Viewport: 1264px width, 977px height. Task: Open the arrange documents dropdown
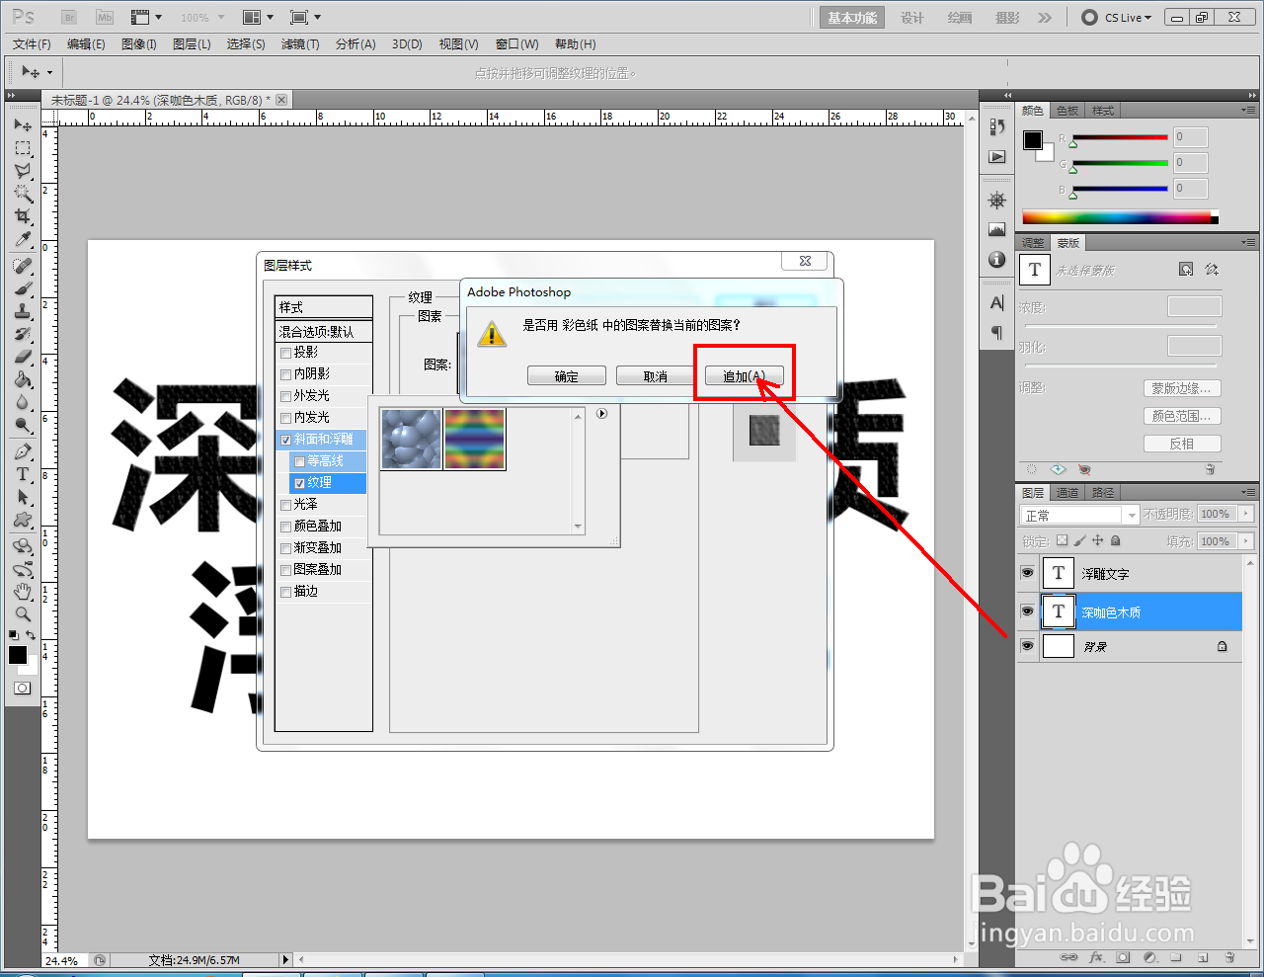257,18
